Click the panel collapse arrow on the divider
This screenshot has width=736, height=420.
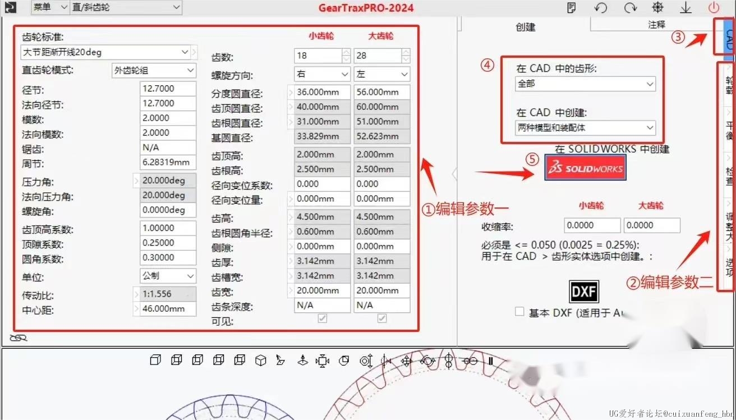click(454, 174)
